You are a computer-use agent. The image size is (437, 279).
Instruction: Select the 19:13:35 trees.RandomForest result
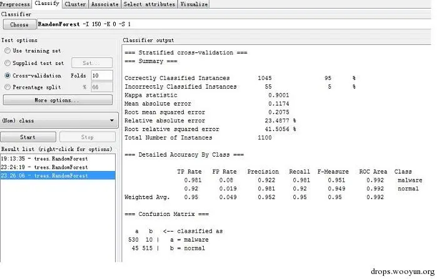point(58,159)
